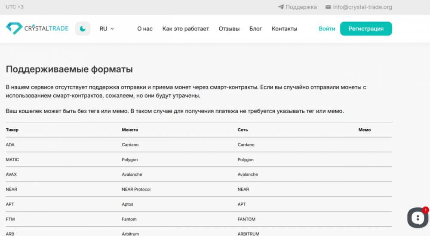Click the email envelope icon
The width and height of the screenshot is (430, 236).
[328, 7]
